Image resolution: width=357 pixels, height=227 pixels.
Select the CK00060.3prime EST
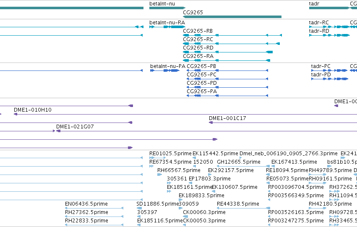click(185, 217)
